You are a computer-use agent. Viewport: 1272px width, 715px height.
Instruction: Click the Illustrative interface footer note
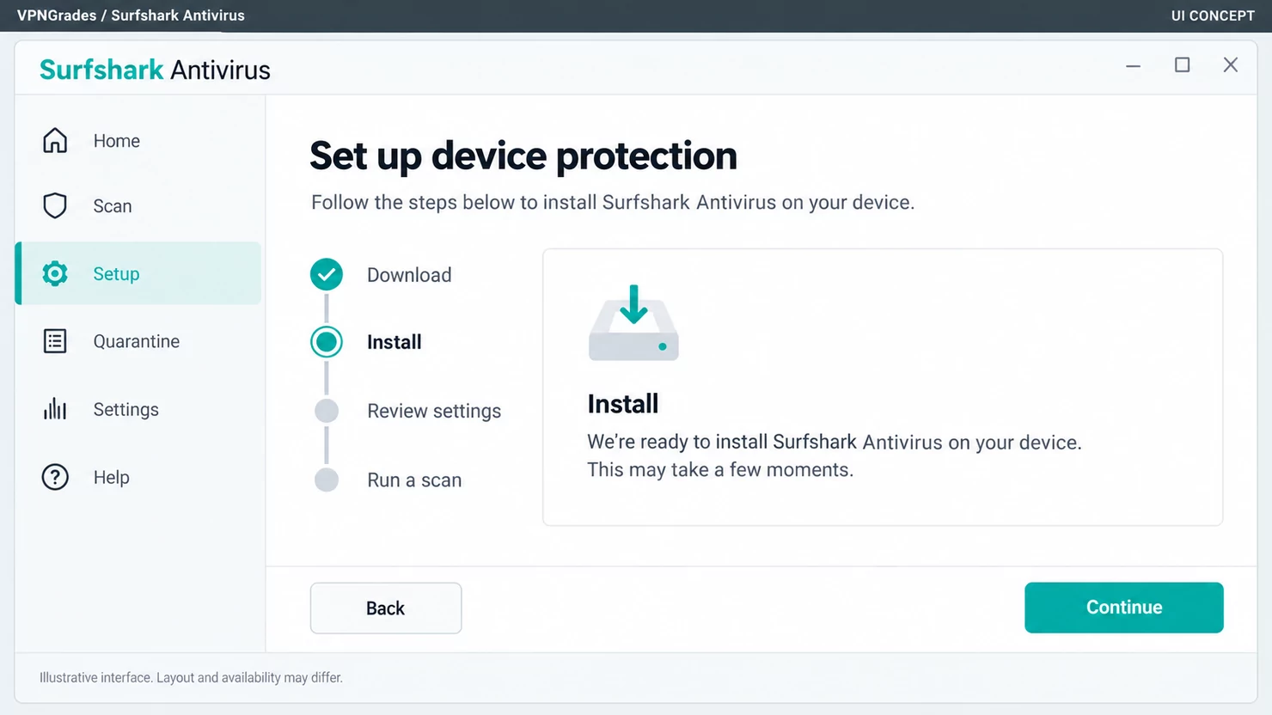pyautogui.click(x=191, y=678)
